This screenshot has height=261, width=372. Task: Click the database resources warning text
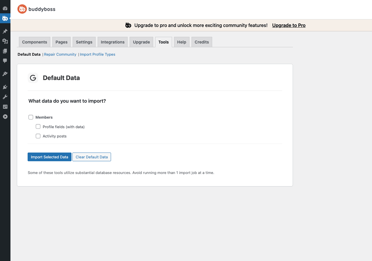[121, 173]
